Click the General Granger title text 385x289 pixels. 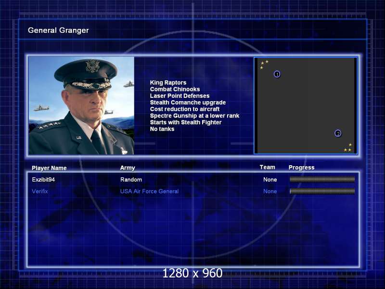point(58,30)
